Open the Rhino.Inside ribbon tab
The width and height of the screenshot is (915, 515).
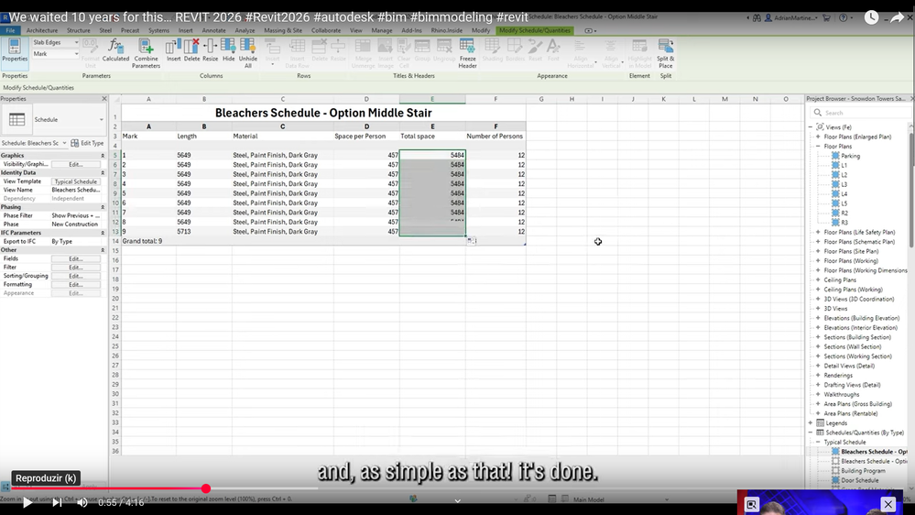click(446, 30)
